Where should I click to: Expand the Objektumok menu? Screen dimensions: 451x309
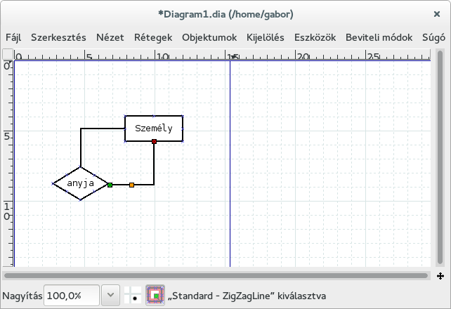coord(209,37)
